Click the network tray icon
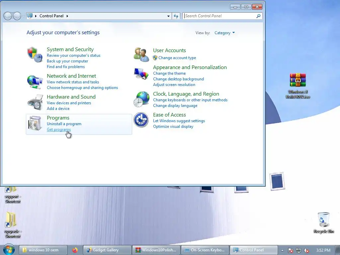The width and height of the screenshot is (340, 255). point(298,250)
